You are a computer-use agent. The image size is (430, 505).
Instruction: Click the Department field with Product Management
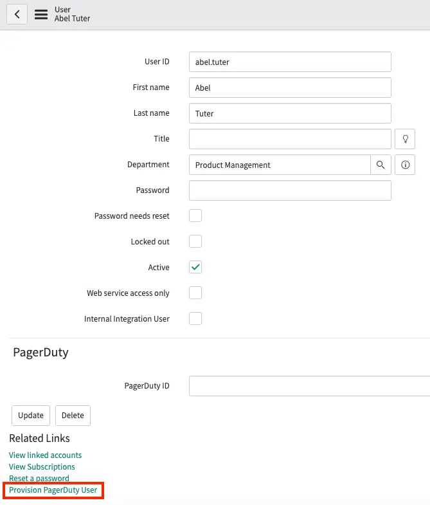tap(280, 165)
